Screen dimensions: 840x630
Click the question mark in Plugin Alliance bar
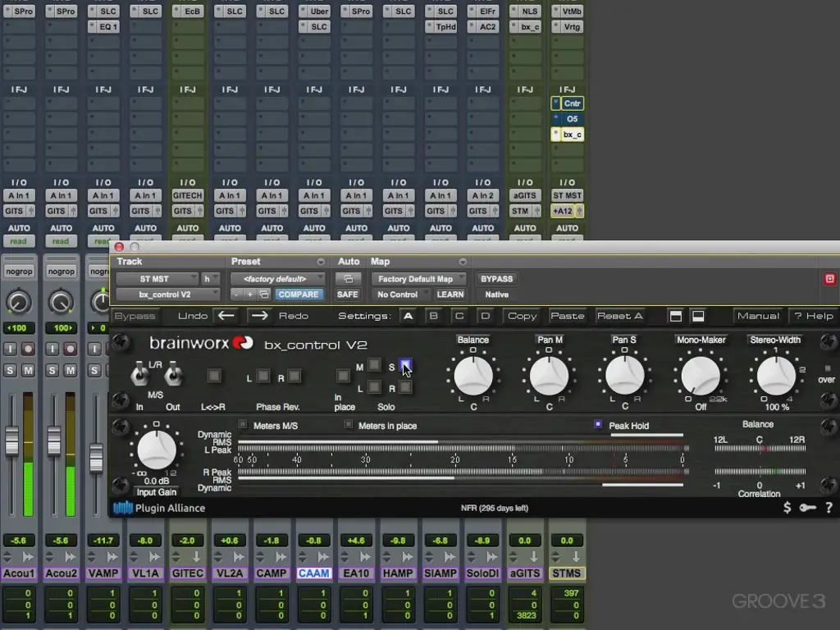tap(829, 507)
